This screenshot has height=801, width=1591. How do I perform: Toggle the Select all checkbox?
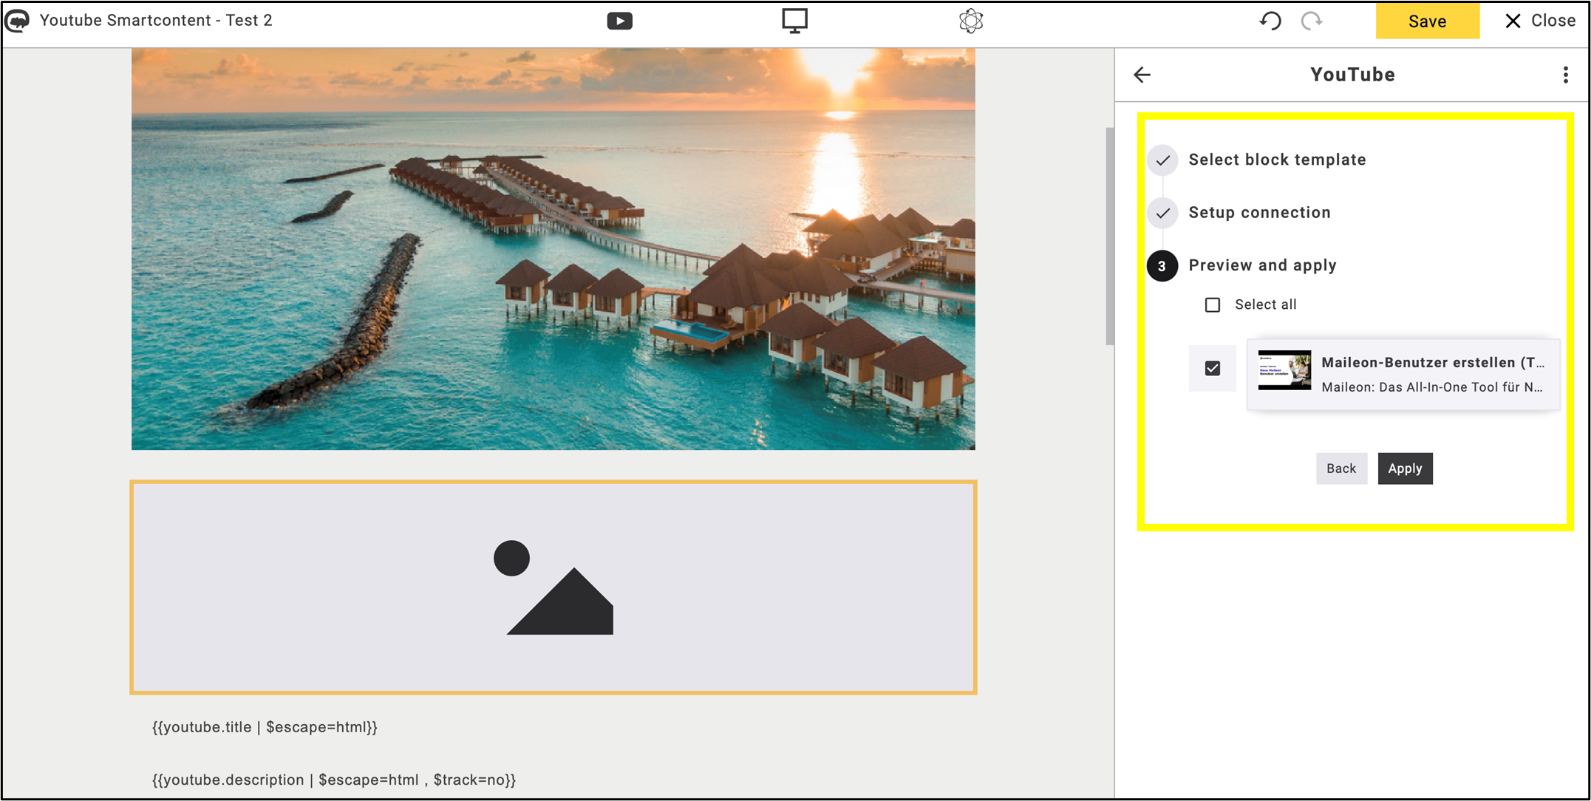pyautogui.click(x=1213, y=304)
